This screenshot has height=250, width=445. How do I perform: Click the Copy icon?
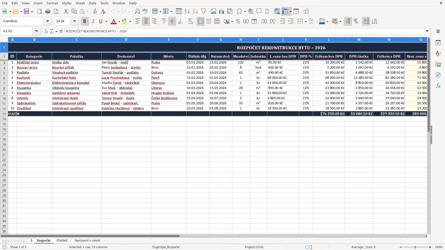(x=74, y=11)
